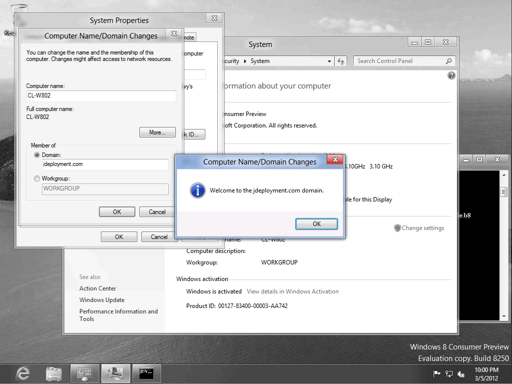The width and height of the screenshot is (512, 384).
Task: Click the Product ID 00127-83400-00003-AA742 text
Action: tap(237, 306)
